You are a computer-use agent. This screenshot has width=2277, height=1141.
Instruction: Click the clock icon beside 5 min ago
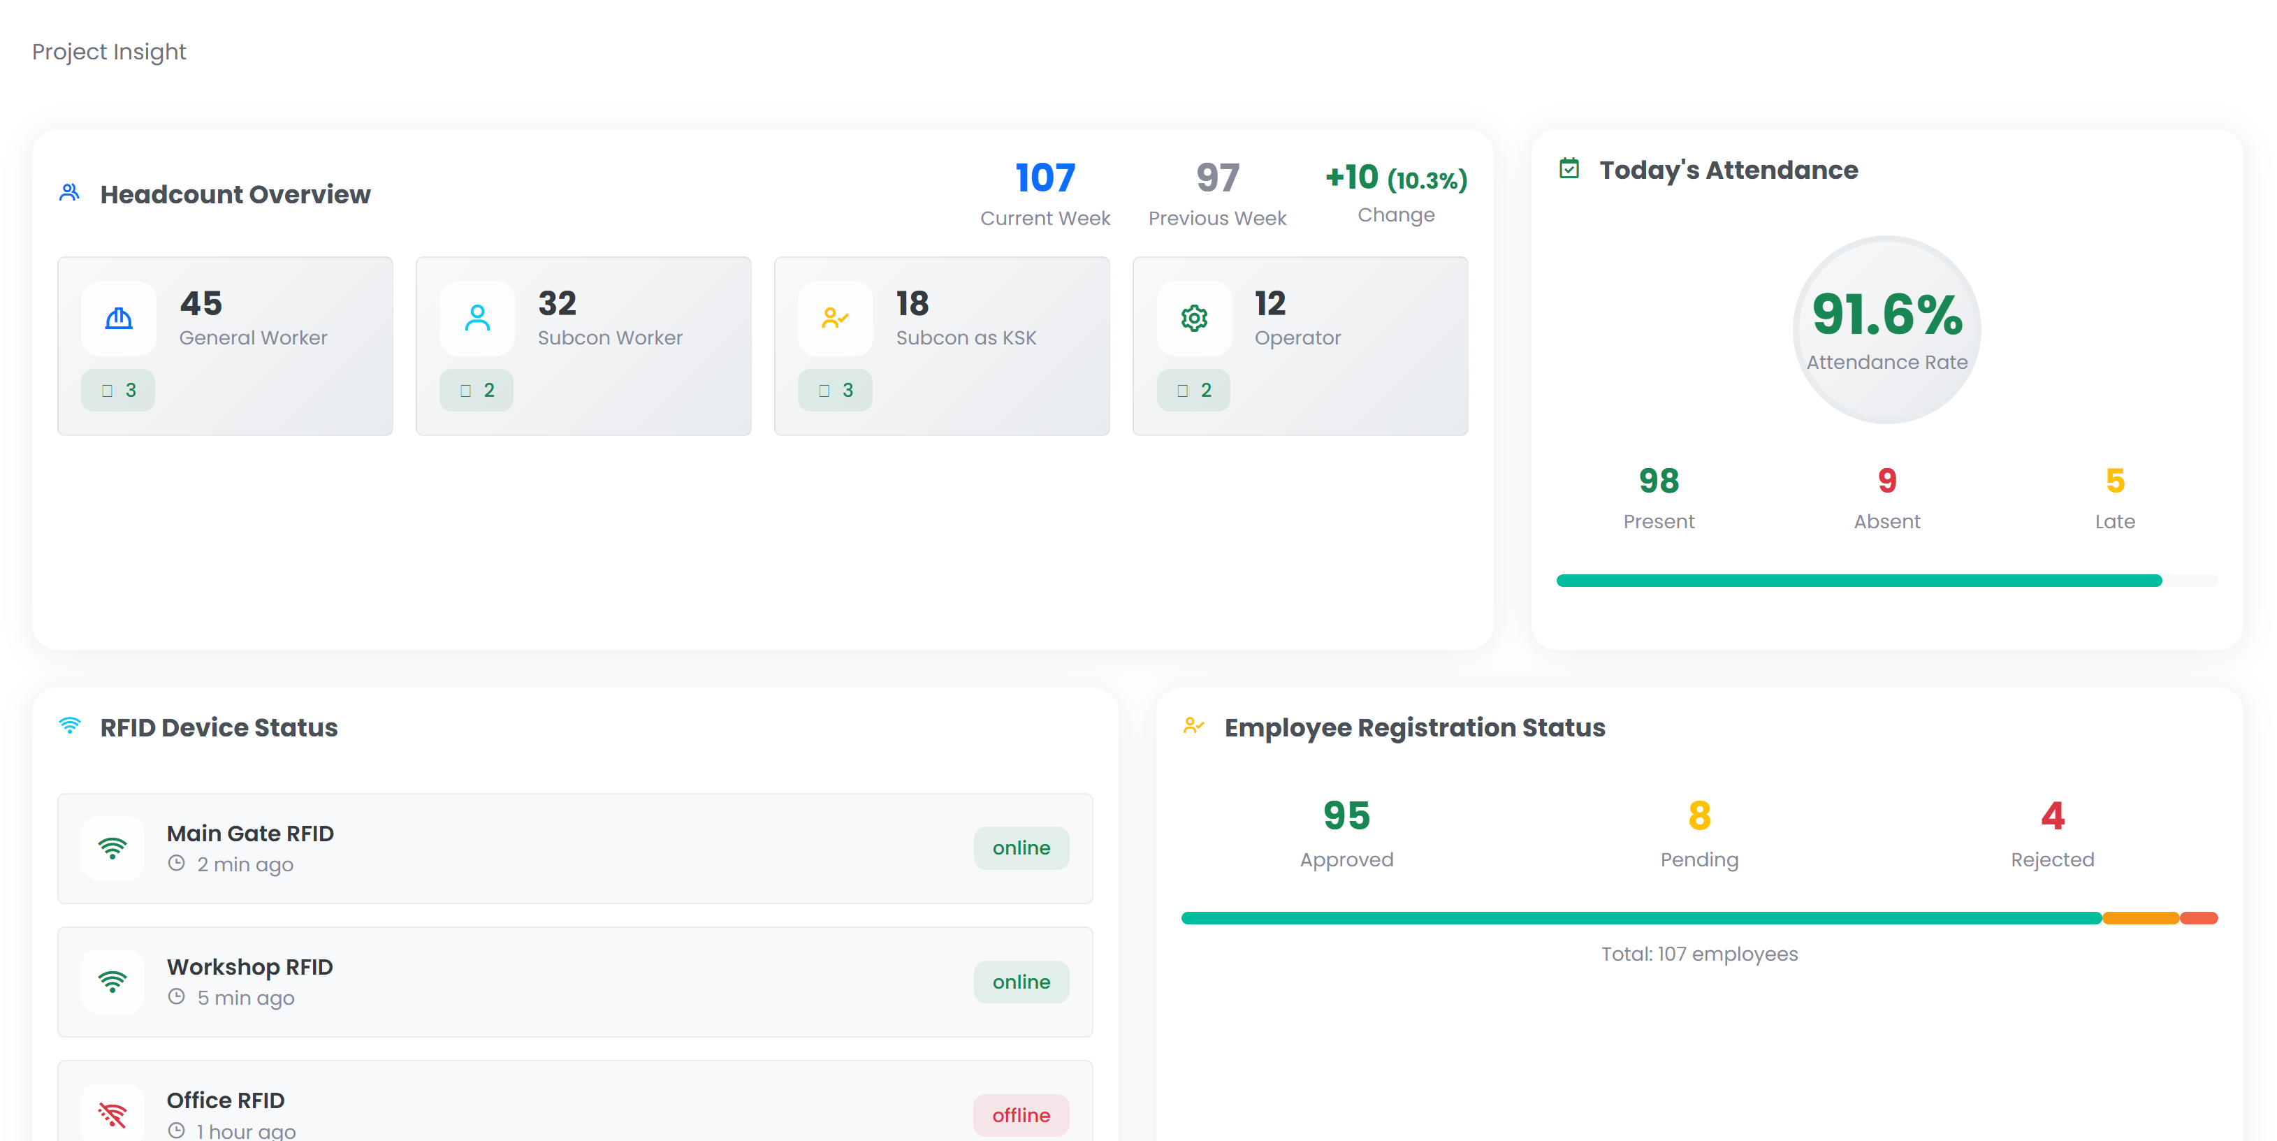(177, 997)
